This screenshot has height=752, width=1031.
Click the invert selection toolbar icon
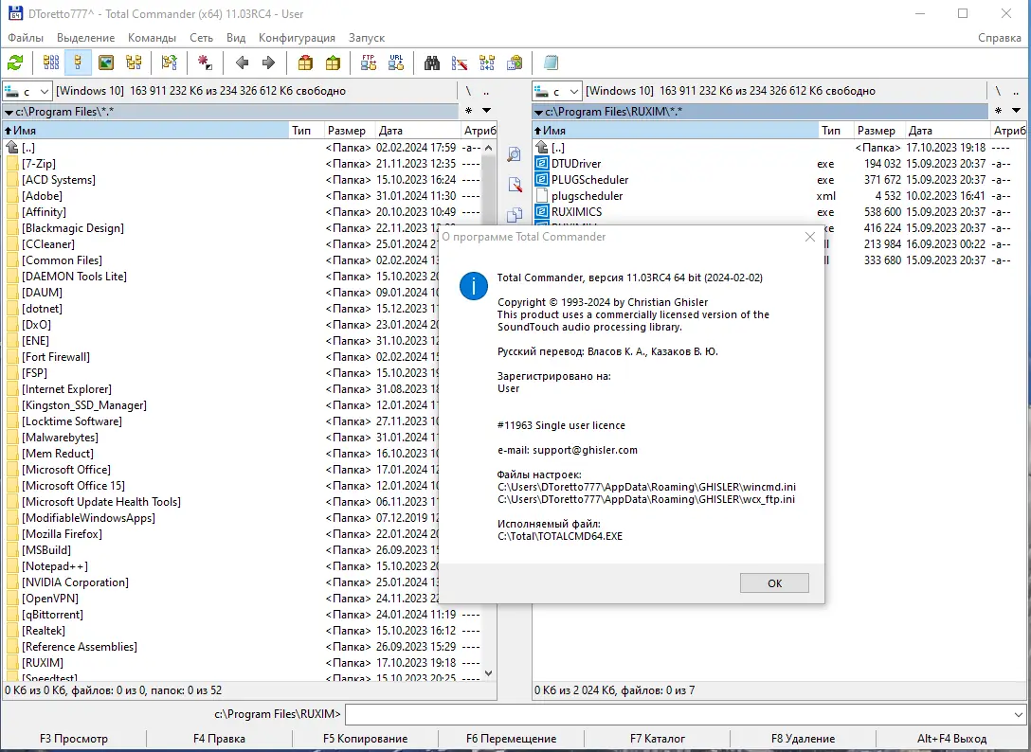(x=205, y=63)
